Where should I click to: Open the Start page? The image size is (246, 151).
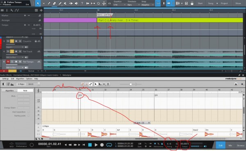click(x=200, y=3)
